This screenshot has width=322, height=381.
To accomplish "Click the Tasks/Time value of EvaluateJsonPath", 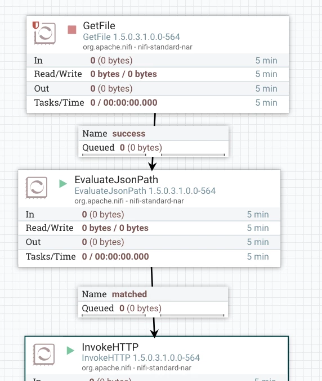I will tap(115, 257).
